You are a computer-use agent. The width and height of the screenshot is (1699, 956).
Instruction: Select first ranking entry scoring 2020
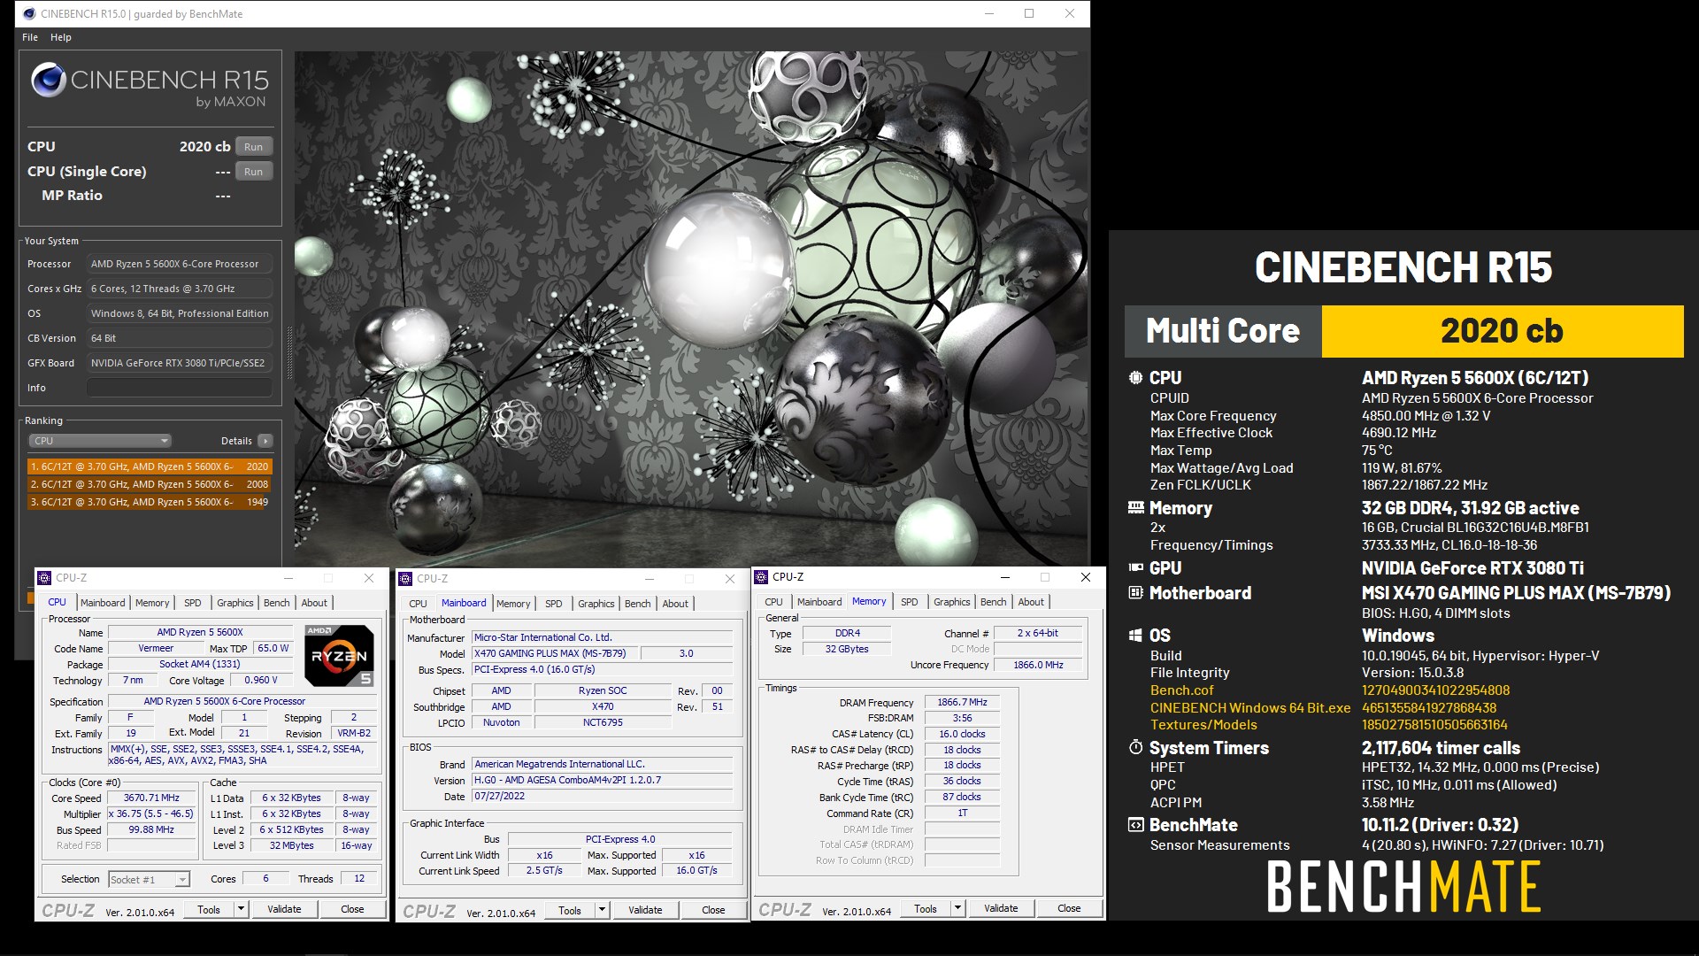[150, 466]
